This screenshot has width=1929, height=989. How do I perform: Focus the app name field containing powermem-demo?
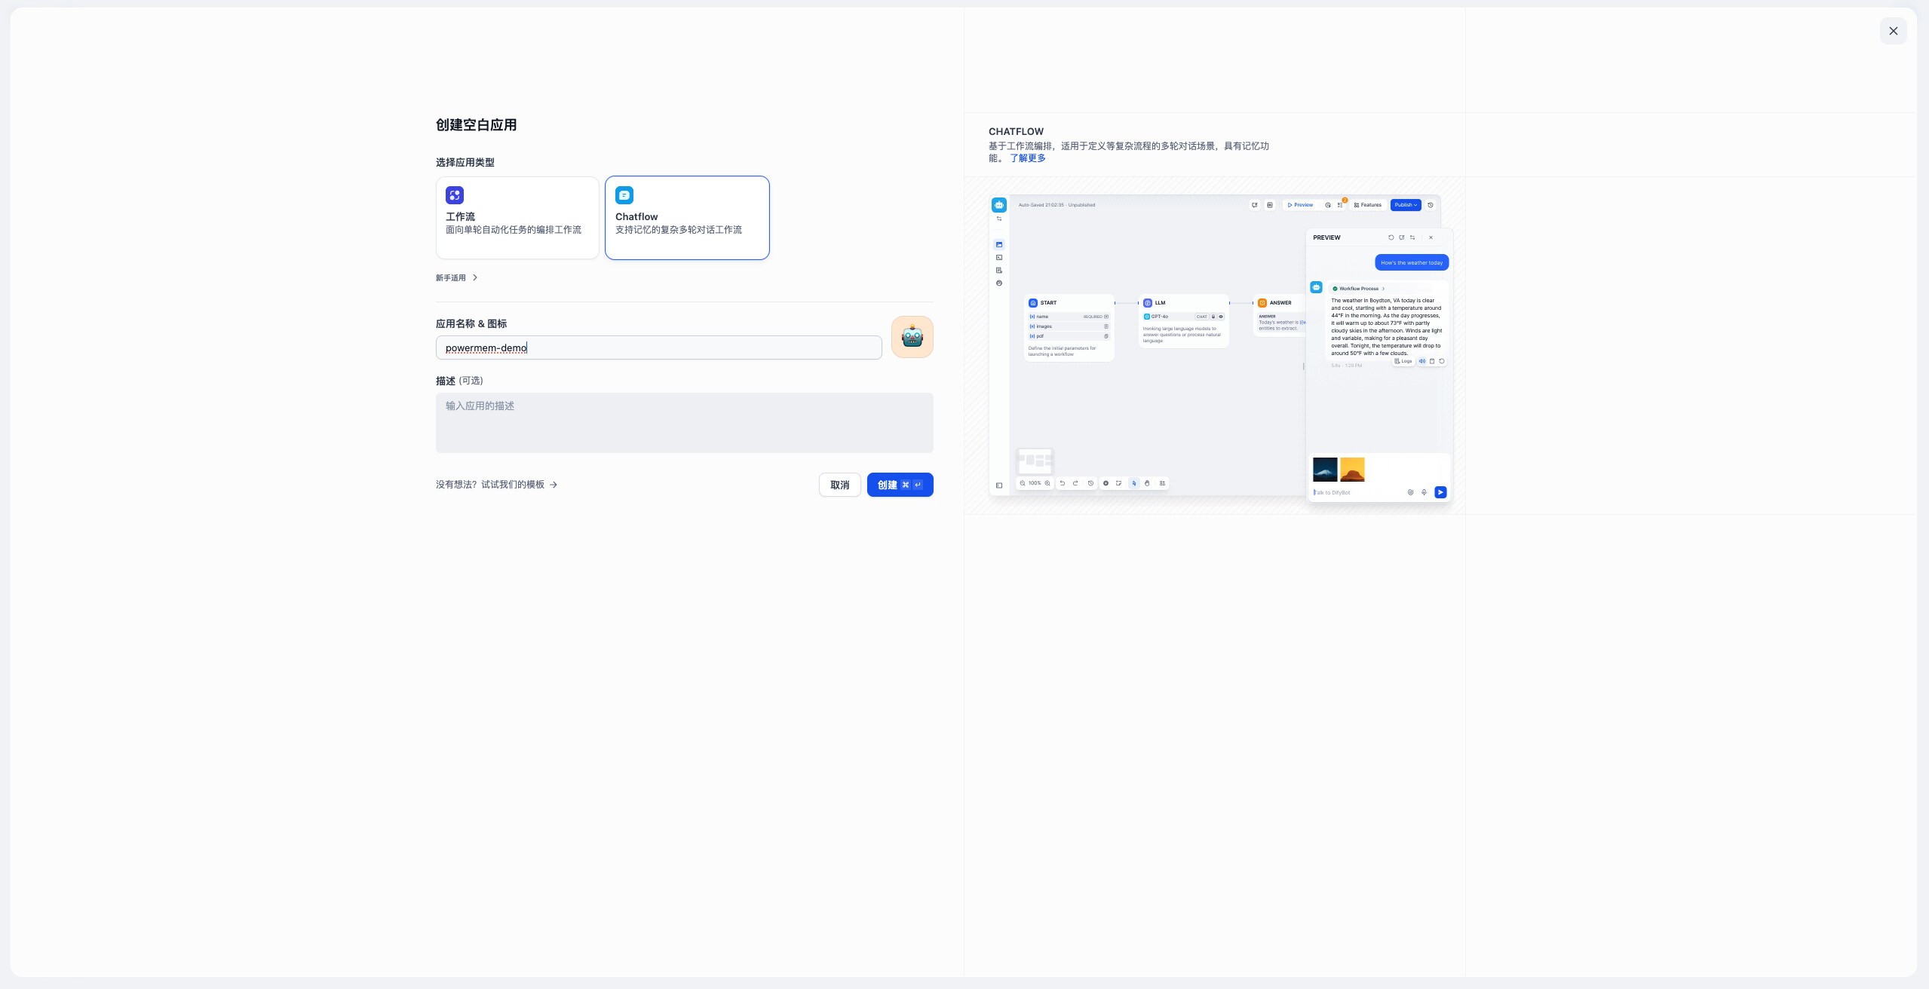(x=658, y=348)
